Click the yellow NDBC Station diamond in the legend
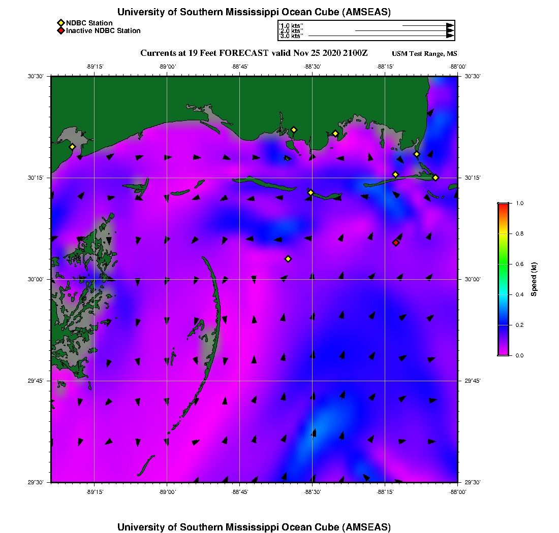Viewport: 559px width, 533px height. [x=60, y=23]
